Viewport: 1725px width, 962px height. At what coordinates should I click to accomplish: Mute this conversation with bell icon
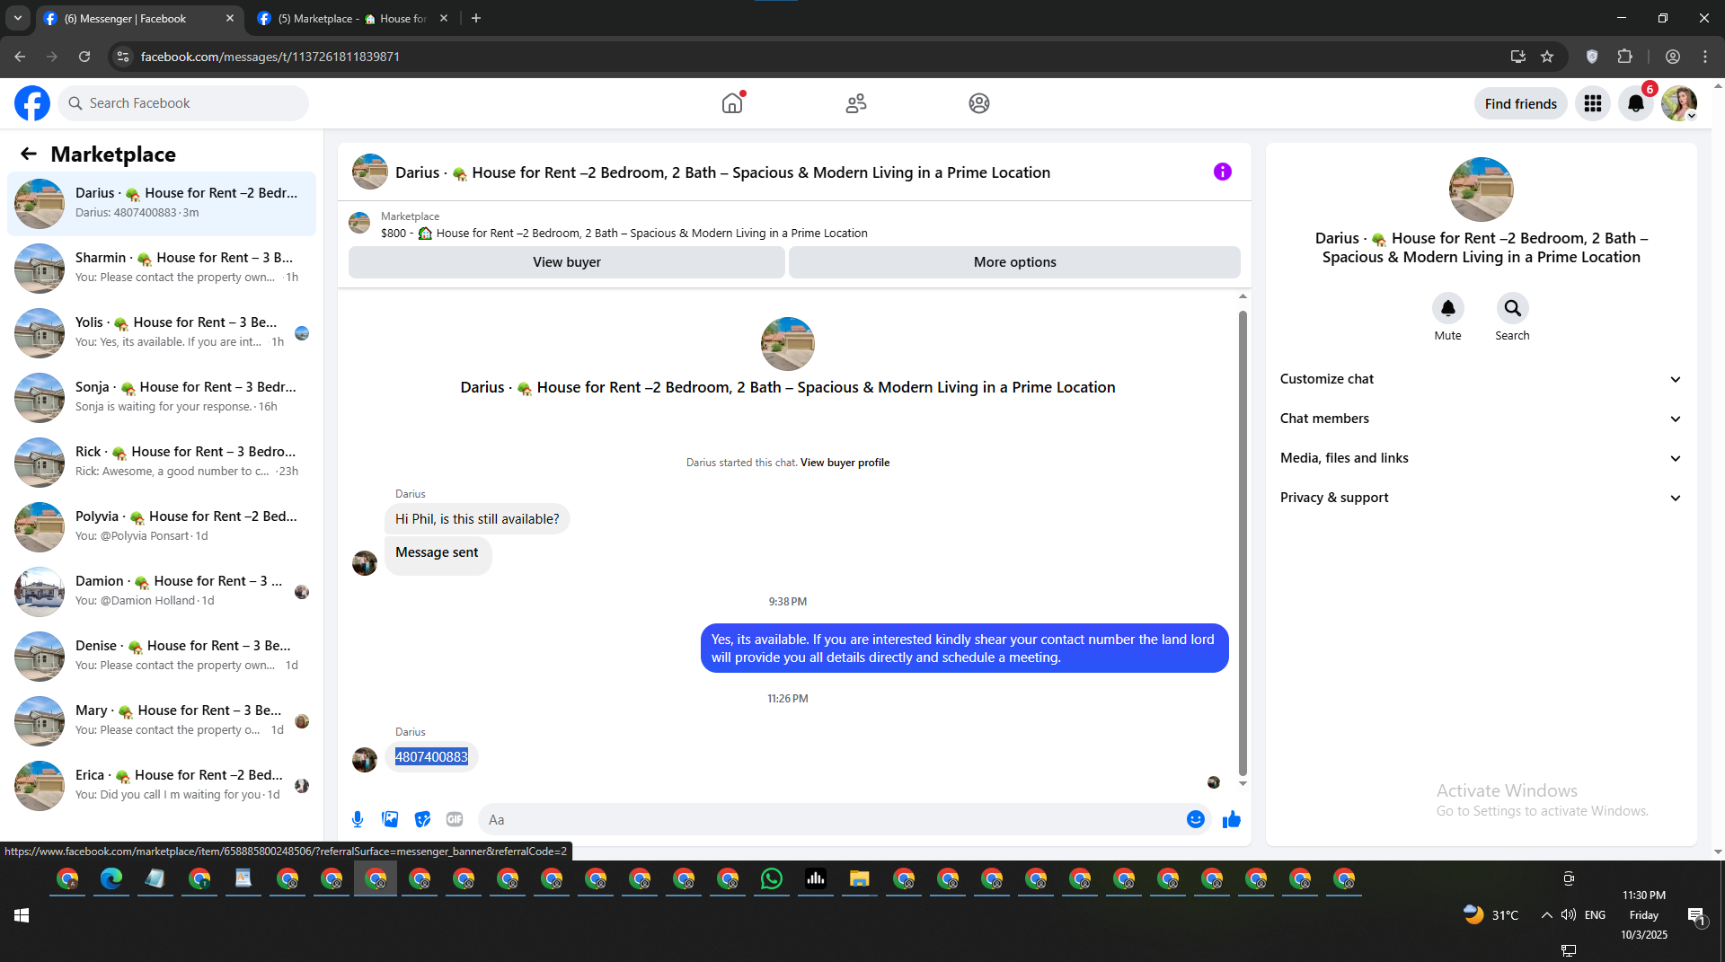pyautogui.click(x=1448, y=308)
